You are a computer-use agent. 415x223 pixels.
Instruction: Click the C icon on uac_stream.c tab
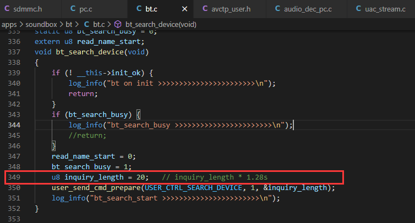click(359, 9)
